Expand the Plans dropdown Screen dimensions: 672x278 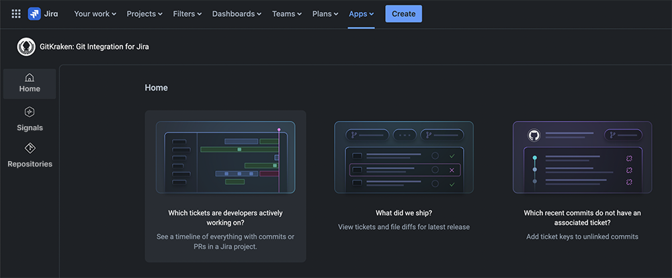325,13
